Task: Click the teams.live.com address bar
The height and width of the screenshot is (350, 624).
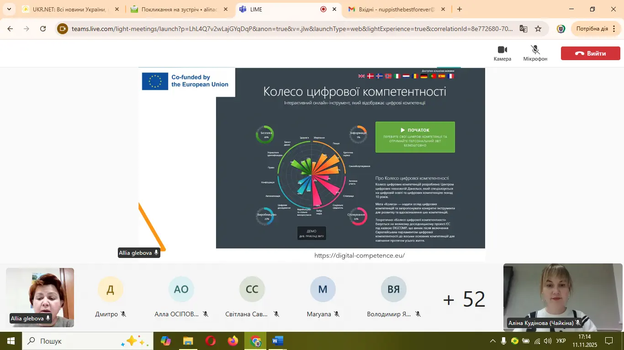Action: coord(292,29)
